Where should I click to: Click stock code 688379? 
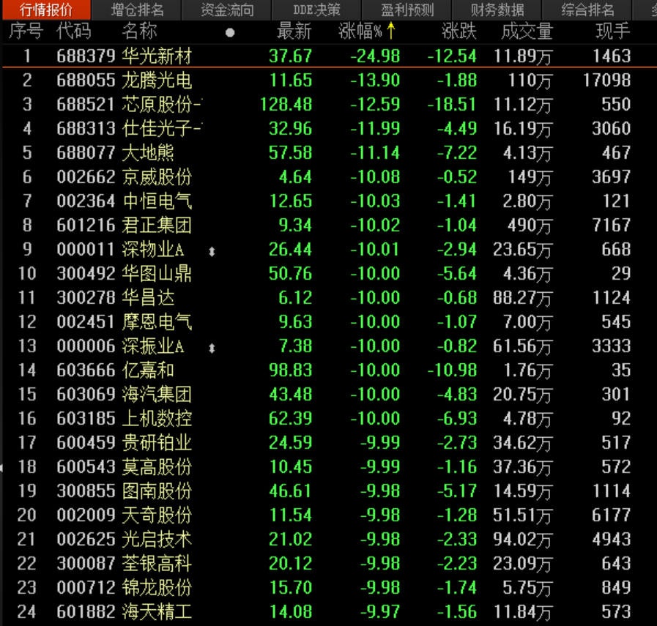(x=86, y=56)
